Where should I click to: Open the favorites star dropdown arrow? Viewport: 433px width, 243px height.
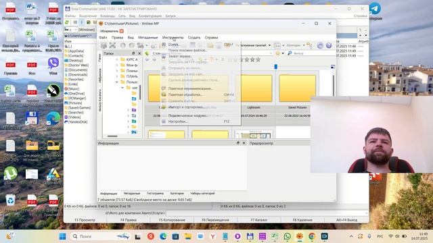tap(283, 53)
